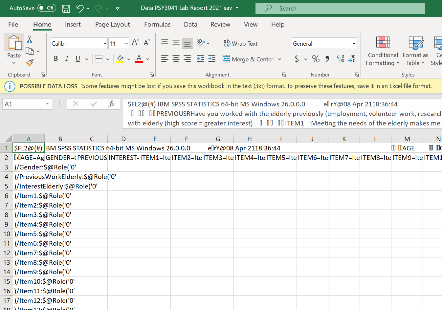Open Conditional Formatting options

tap(382, 51)
